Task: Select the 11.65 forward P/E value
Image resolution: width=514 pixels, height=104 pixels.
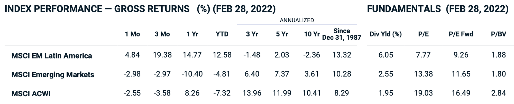Action: point(461,74)
